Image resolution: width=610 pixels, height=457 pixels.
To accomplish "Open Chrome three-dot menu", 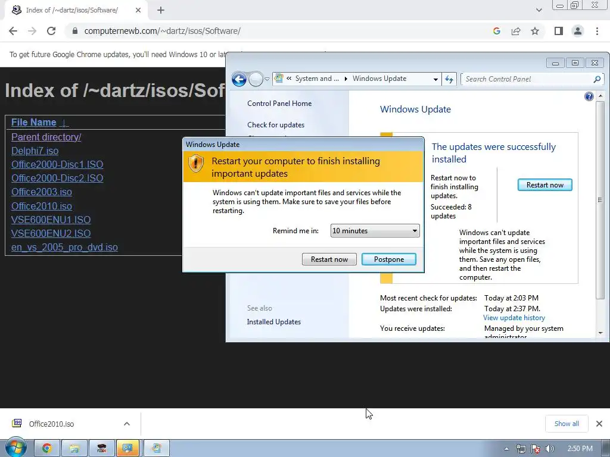I will point(597,31).
